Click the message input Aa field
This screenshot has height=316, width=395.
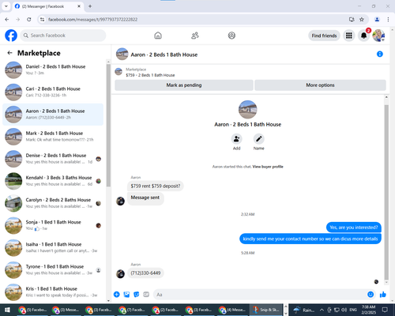pos(259,295)
